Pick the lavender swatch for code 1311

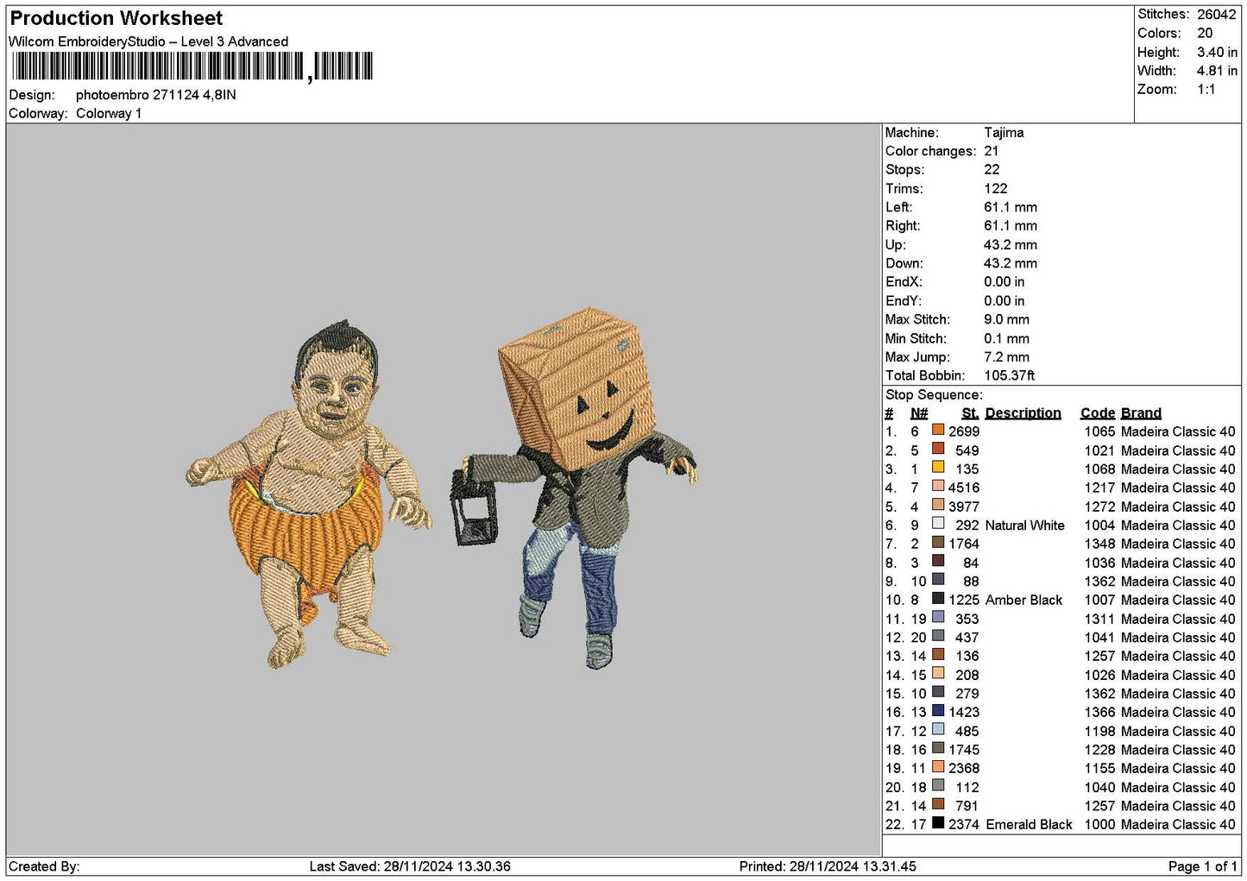click(x=938, y=617)
